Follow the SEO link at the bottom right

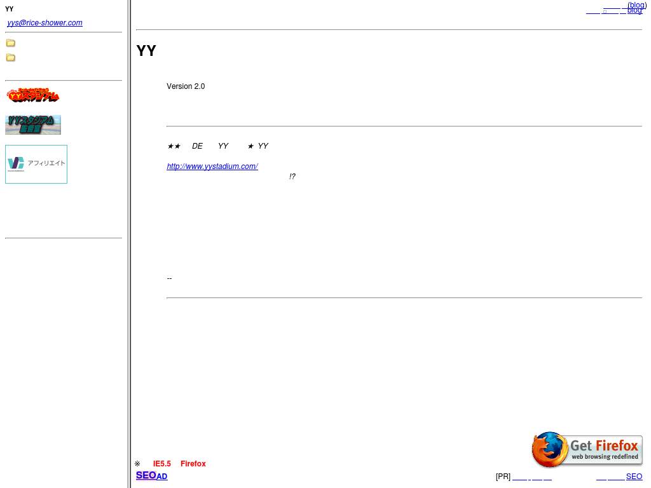[x=634, y=477]
